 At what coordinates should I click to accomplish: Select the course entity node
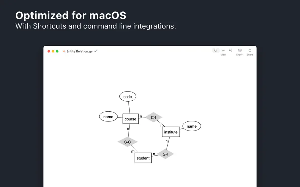coord(130,119)
